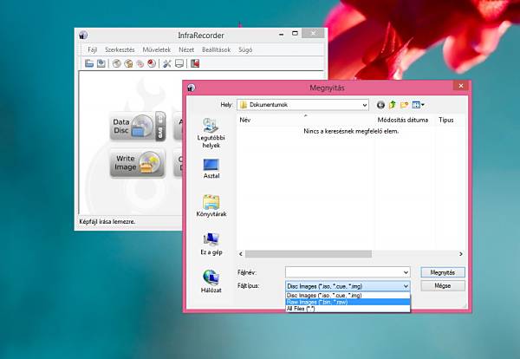Create a new folder in the dialog
This screenshot has height=359, width=520.
[x=404, y=105]
